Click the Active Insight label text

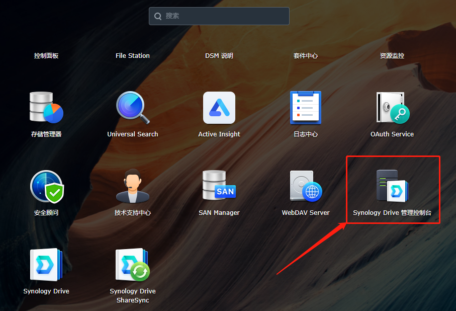tap(219, 134)
